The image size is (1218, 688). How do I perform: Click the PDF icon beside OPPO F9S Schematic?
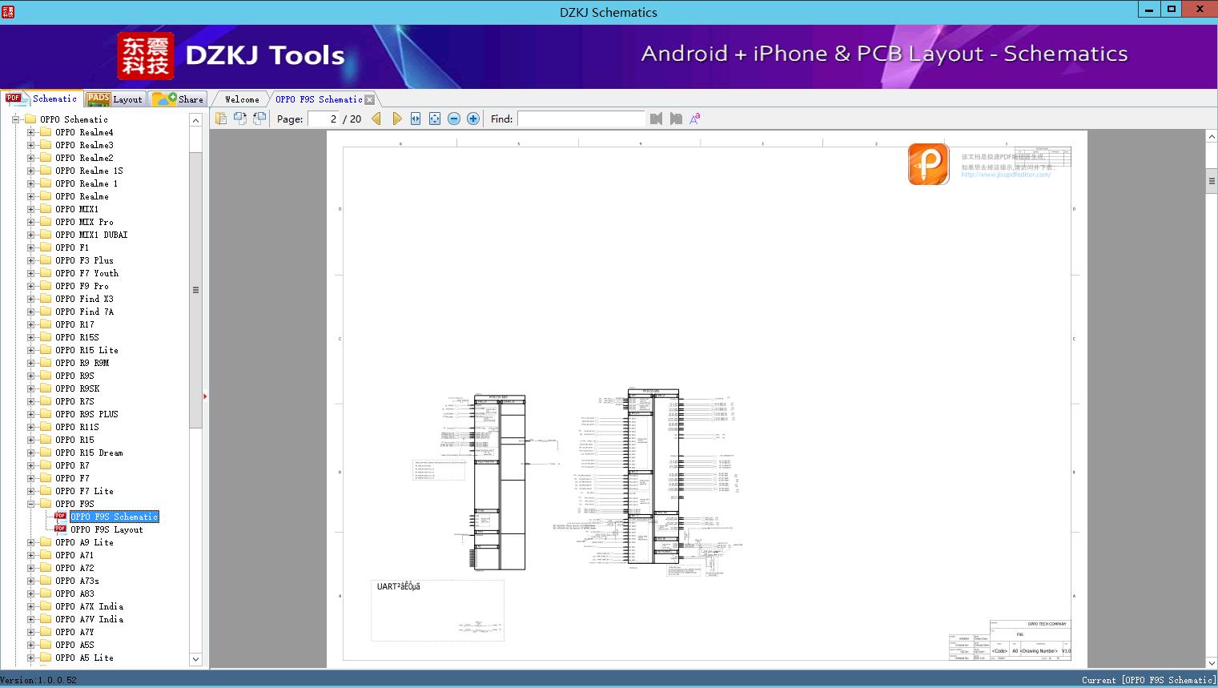(x=60, y=516)
